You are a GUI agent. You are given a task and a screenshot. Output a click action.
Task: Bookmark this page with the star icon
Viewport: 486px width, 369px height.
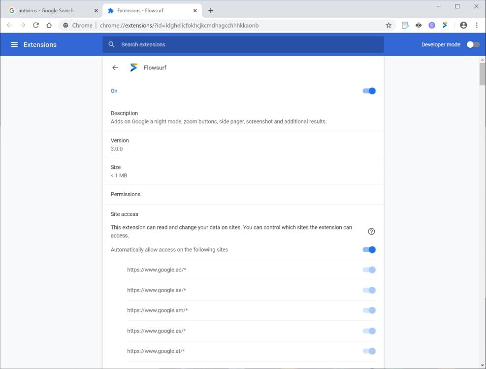coord(389,25)
